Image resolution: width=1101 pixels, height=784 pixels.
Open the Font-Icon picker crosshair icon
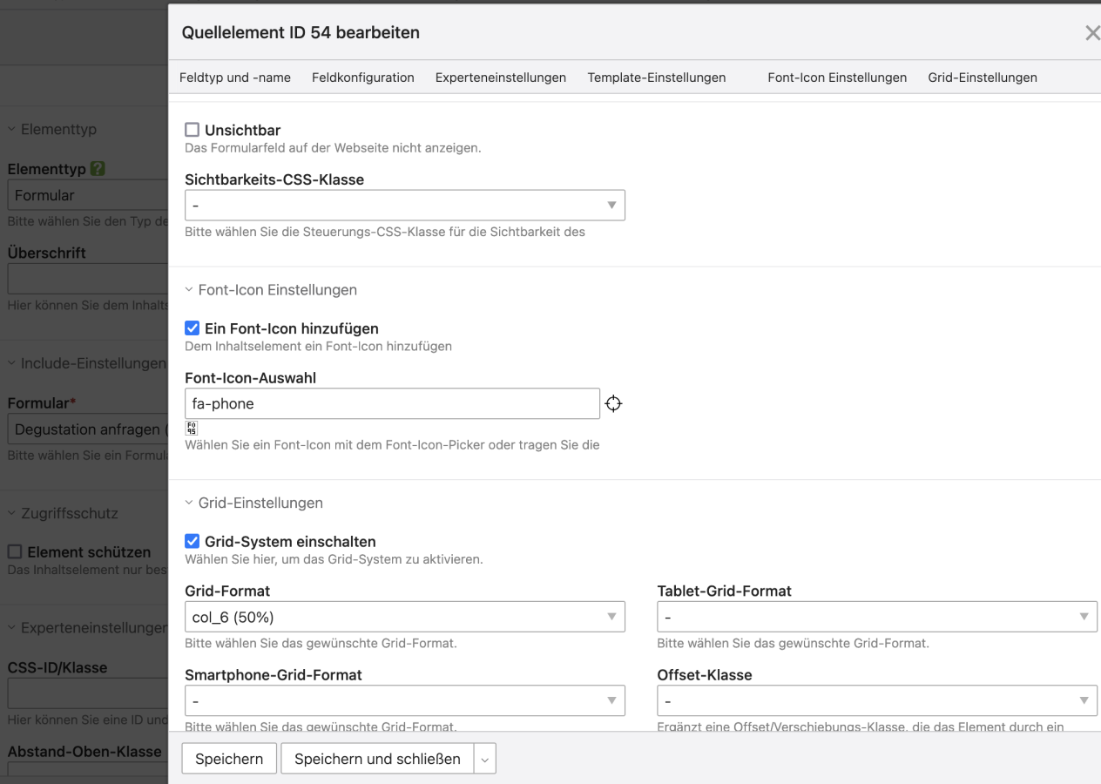[613, 404]
